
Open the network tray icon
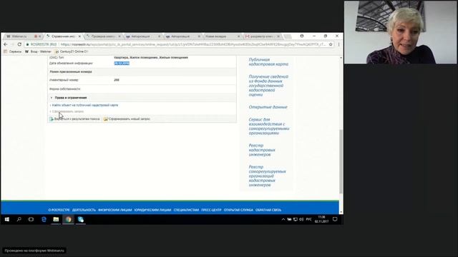296,219
